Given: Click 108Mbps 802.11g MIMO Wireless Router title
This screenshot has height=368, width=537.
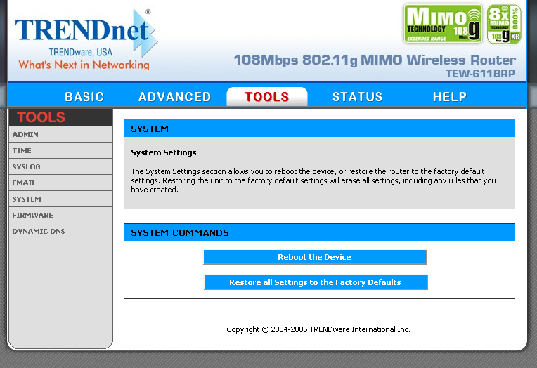Looking at the screenshot, I should pos(375,60).
